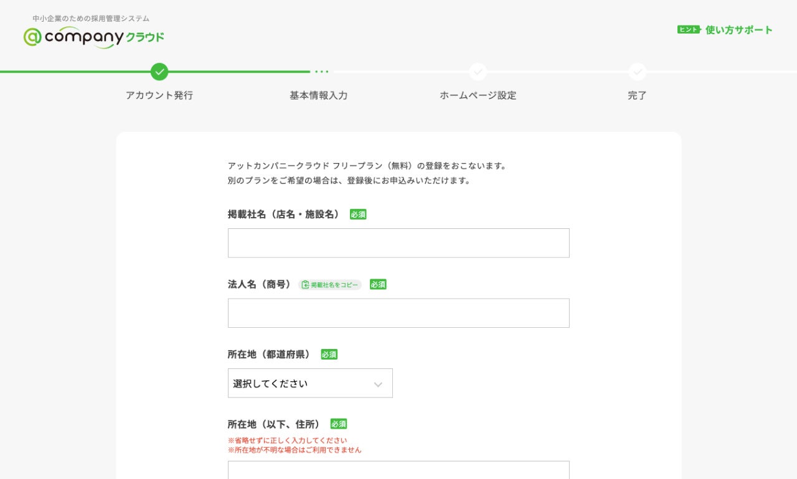This screenshot has width=797, height=479.
Task: Go to the ホームページ設定 step label
Action: click(478, 95)
